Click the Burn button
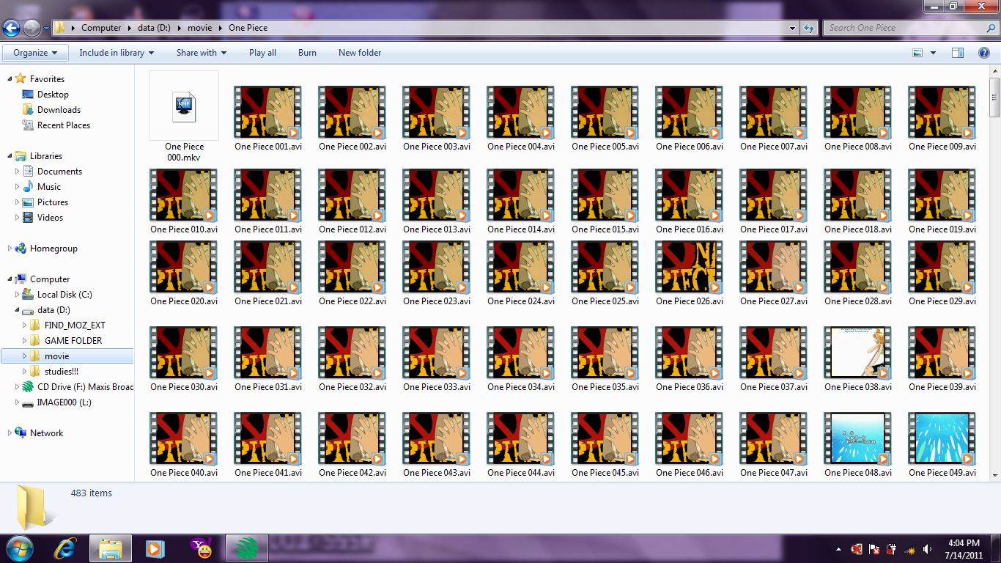The width and height of the screenshot is (1001, 563). coord(307,53)
